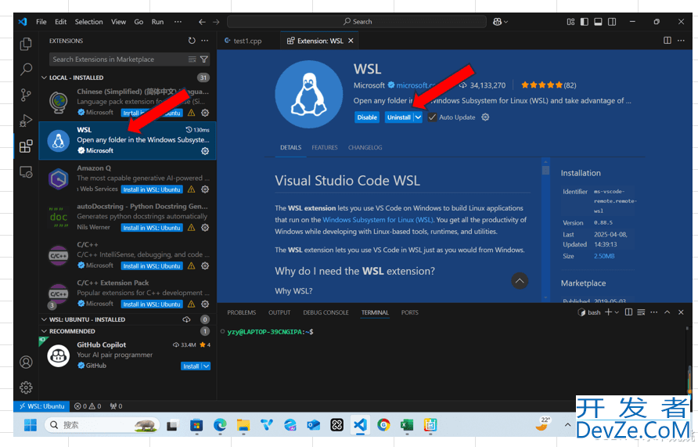Screen dimensions: 698x447
Task: Open manage gear for Amazon Q extension
Action: tap(205, 189)
